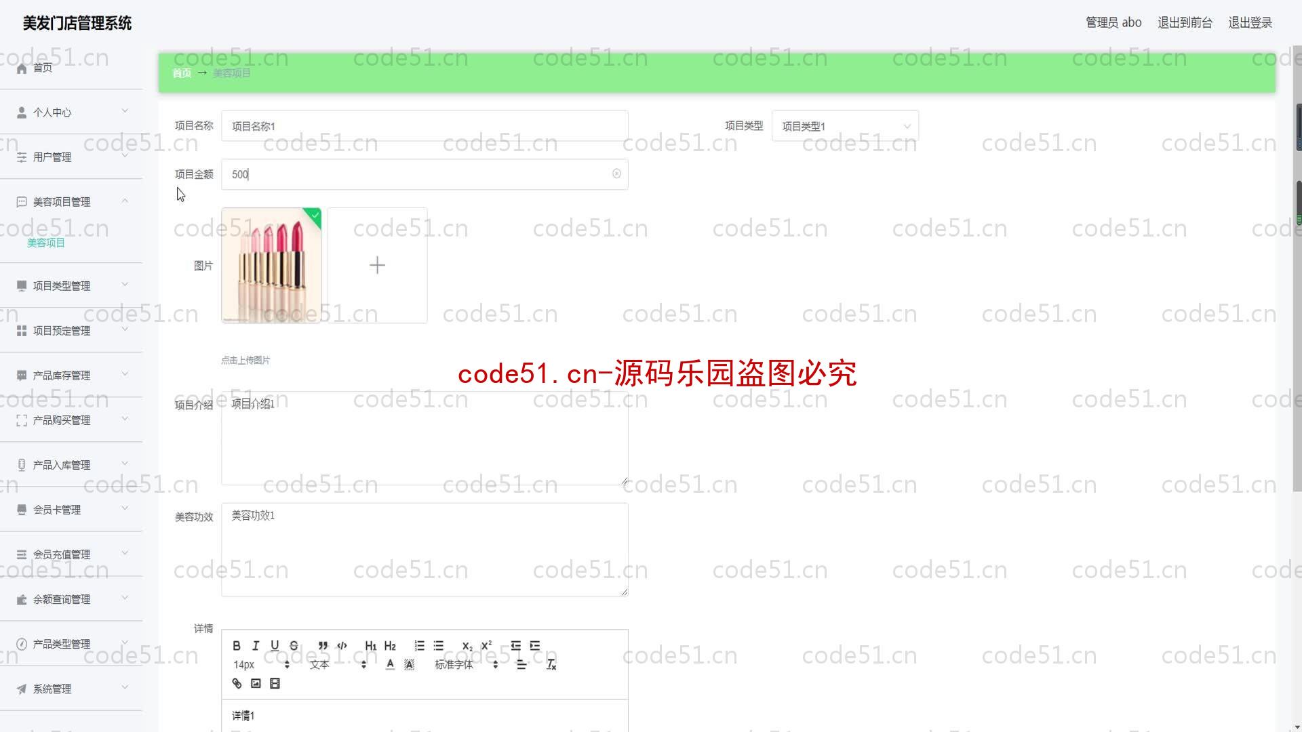Expand 美容项目管理 sidebar menu

[71, 201]
